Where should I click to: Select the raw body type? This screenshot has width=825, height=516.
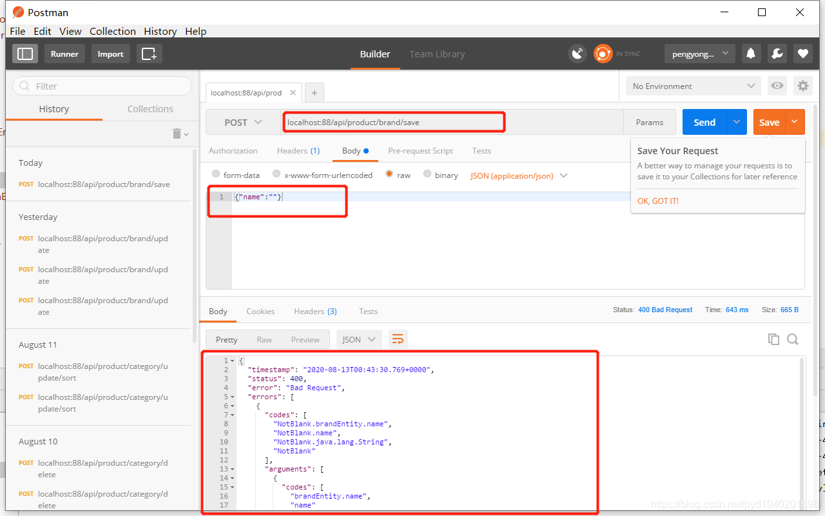point(389,174)
